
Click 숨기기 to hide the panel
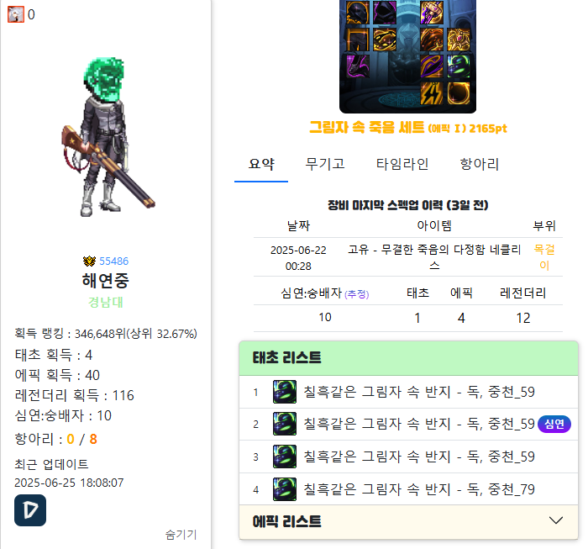coord(181,535)
